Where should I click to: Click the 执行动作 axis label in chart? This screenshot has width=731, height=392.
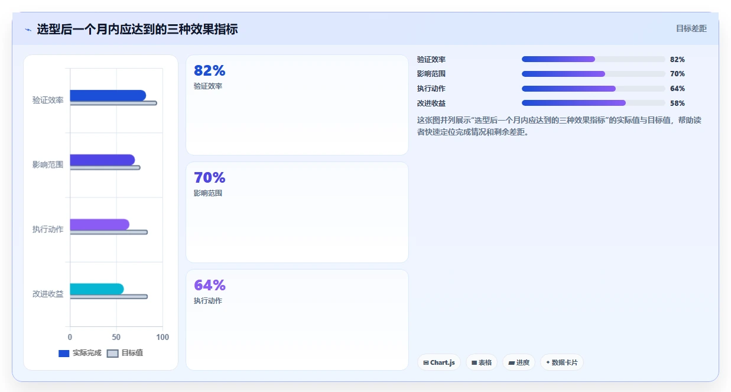coord(48,229)
